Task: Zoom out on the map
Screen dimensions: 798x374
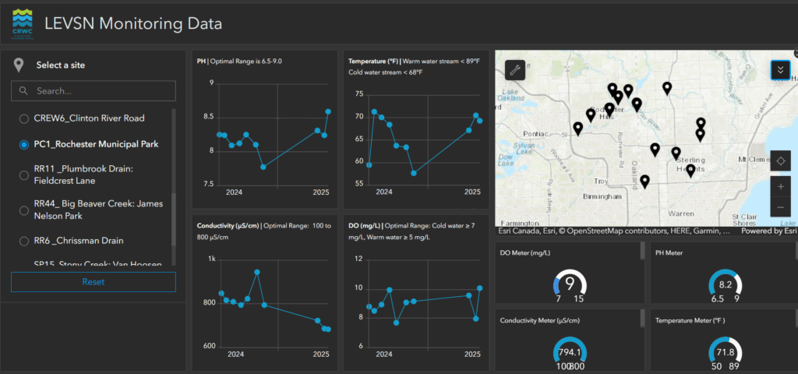Action: 780,207
